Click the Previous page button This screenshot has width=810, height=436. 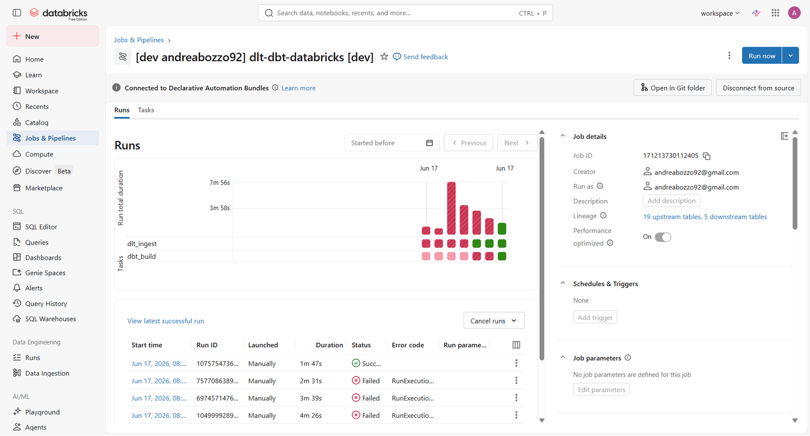coord(469,143)
